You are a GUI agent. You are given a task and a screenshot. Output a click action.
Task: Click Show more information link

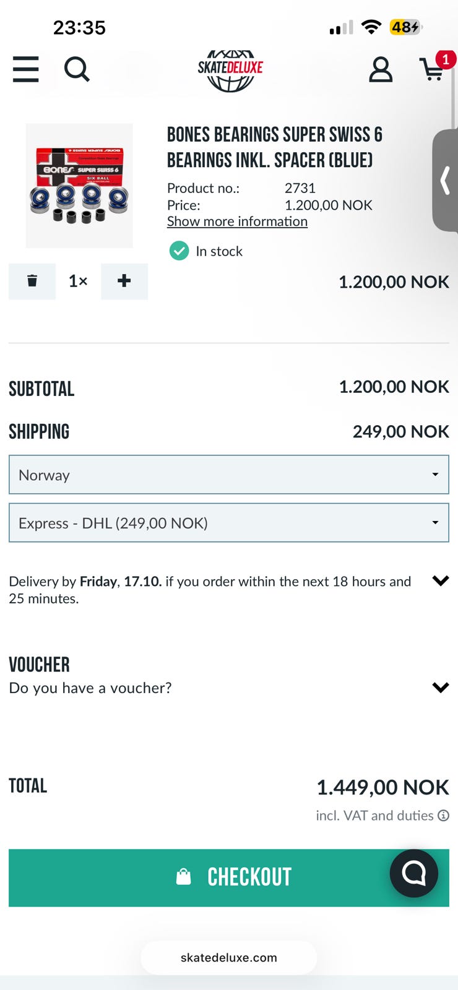pyautogui.click(x=237, y=222)
